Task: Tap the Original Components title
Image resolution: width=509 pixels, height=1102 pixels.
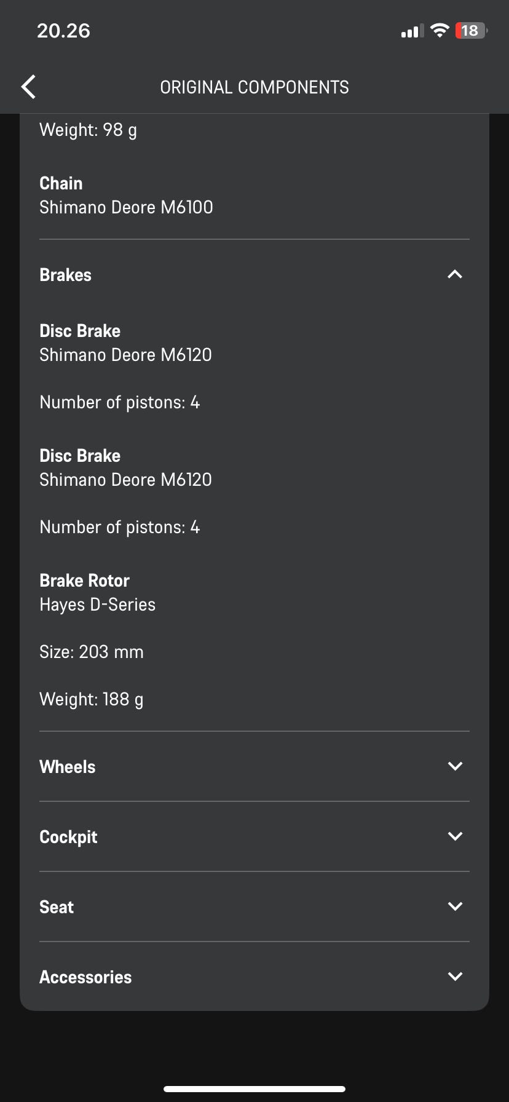Action: pyautogui.click(x=254, y=87)
